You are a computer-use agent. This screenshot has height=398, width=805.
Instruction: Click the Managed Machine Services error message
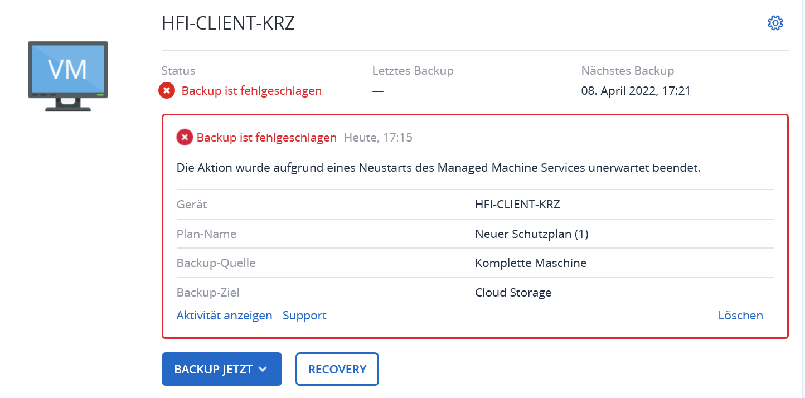click(x=438, y=168)
